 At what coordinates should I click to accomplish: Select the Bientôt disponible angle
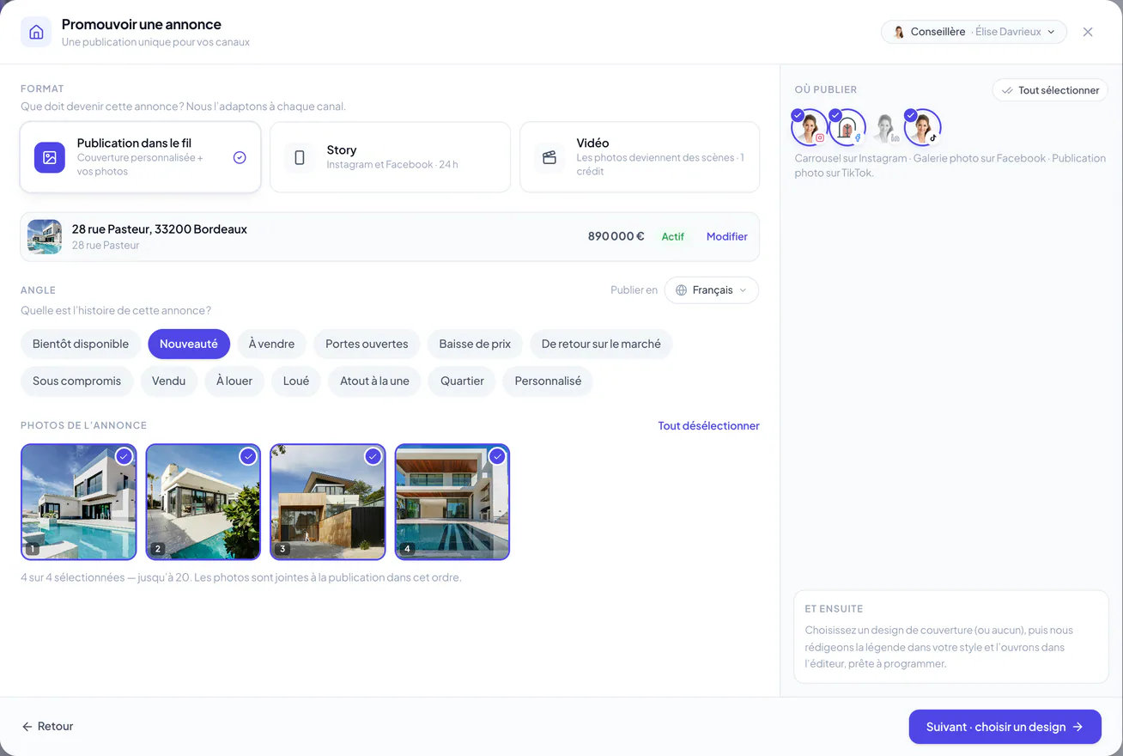point(81,344)
